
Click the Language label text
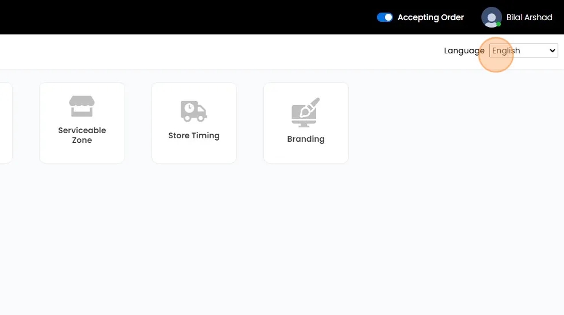coord(464,50)
